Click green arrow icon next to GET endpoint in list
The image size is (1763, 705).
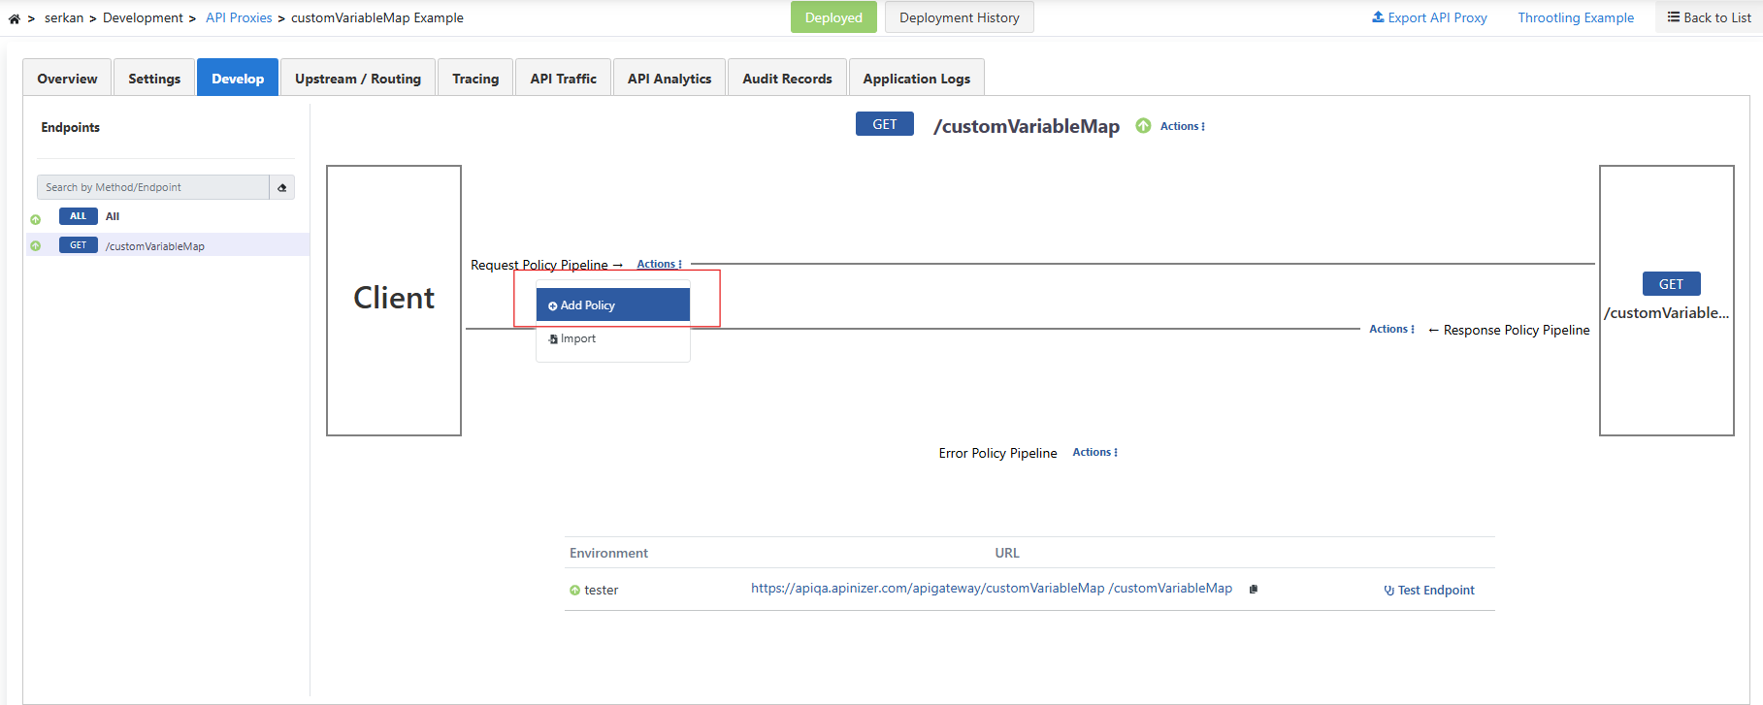pos(36,246)
